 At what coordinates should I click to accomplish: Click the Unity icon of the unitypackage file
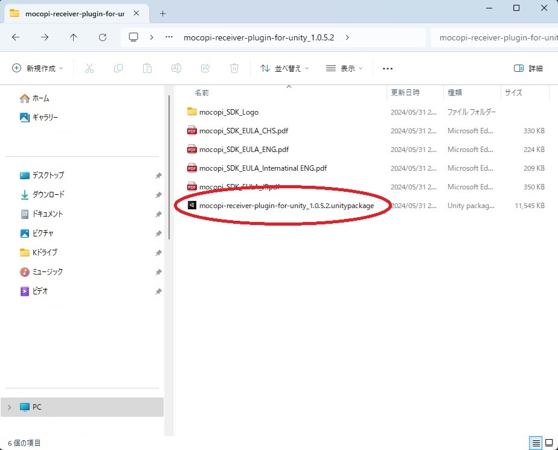pos(192,205)
